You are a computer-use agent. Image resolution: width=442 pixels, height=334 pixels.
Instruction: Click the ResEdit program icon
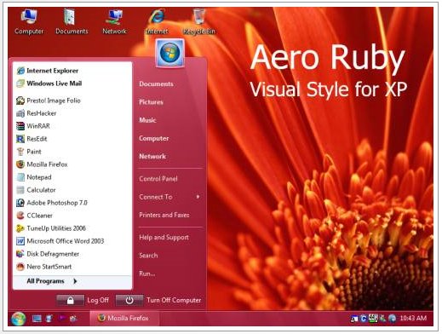click(20, 139)
